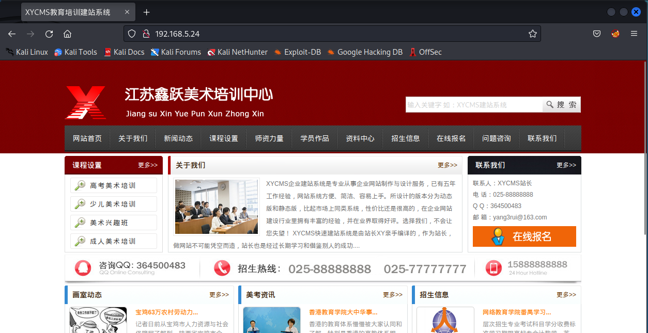
Task: Reload the page with the refresh icon
Action: pos(49,34)
